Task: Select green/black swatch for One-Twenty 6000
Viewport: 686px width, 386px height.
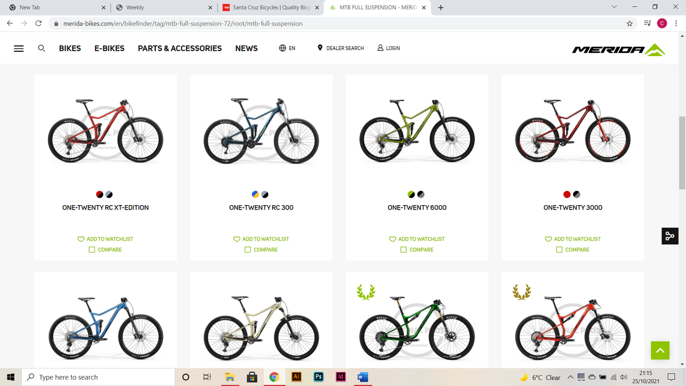Action: (411, 195)
